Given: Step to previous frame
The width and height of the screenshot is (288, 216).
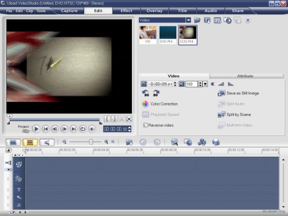Looking at the screenshot, I should [55, 129].
